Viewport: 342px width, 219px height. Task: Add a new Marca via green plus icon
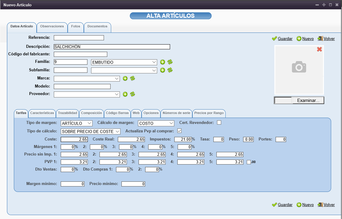(x=125, y=79)
